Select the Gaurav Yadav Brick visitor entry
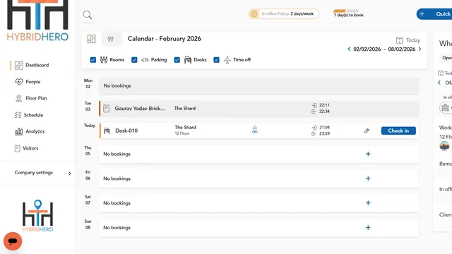The height and width of the screenshot is (254, 452). pyautogui.click(x=140, y=108)
